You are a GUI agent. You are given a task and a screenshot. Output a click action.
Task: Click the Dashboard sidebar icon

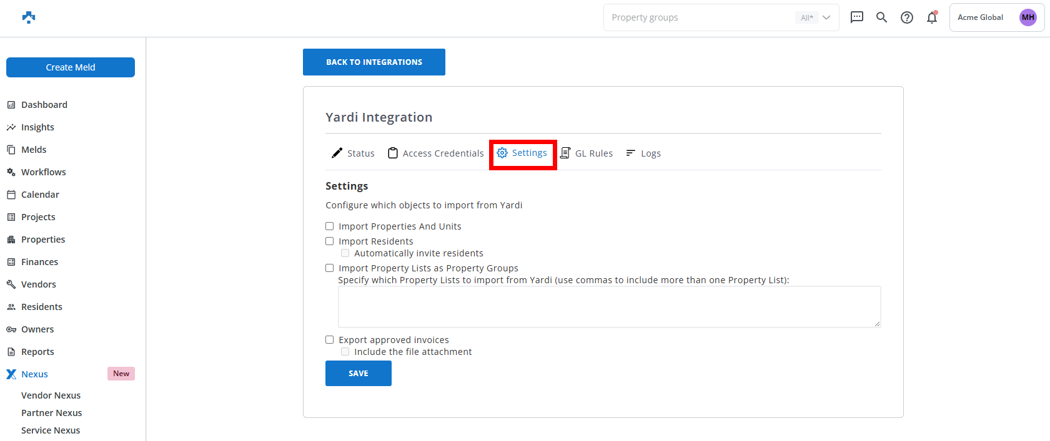[11, 105]
